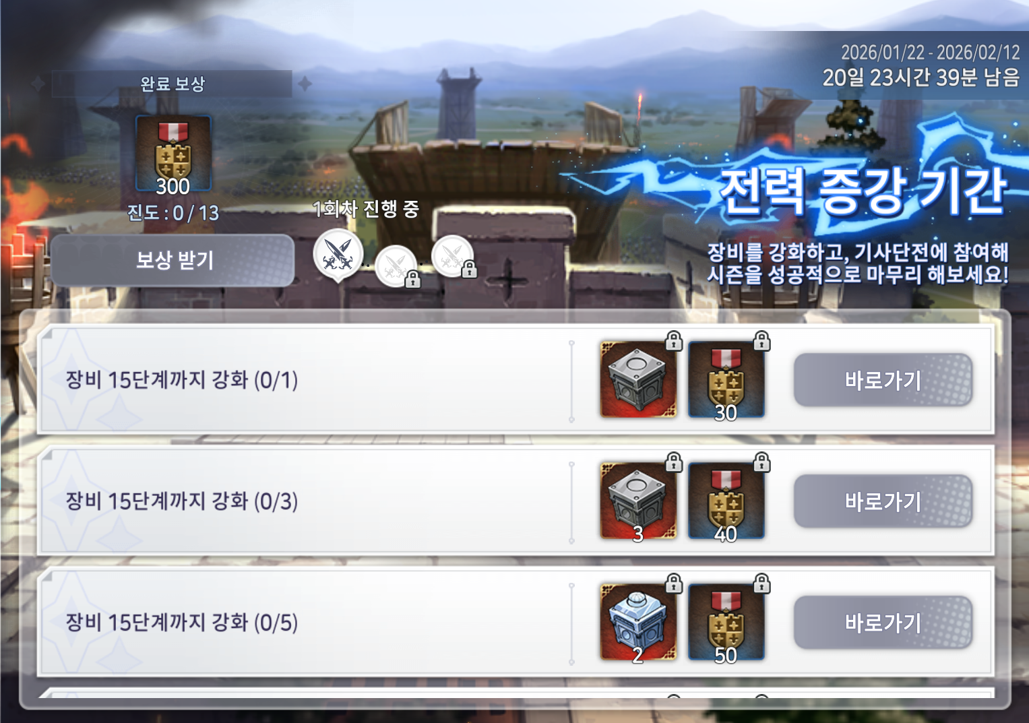Click the 완료 보상 header label
This screenshot has height=723, width=1029.
[x=173, y=84]
